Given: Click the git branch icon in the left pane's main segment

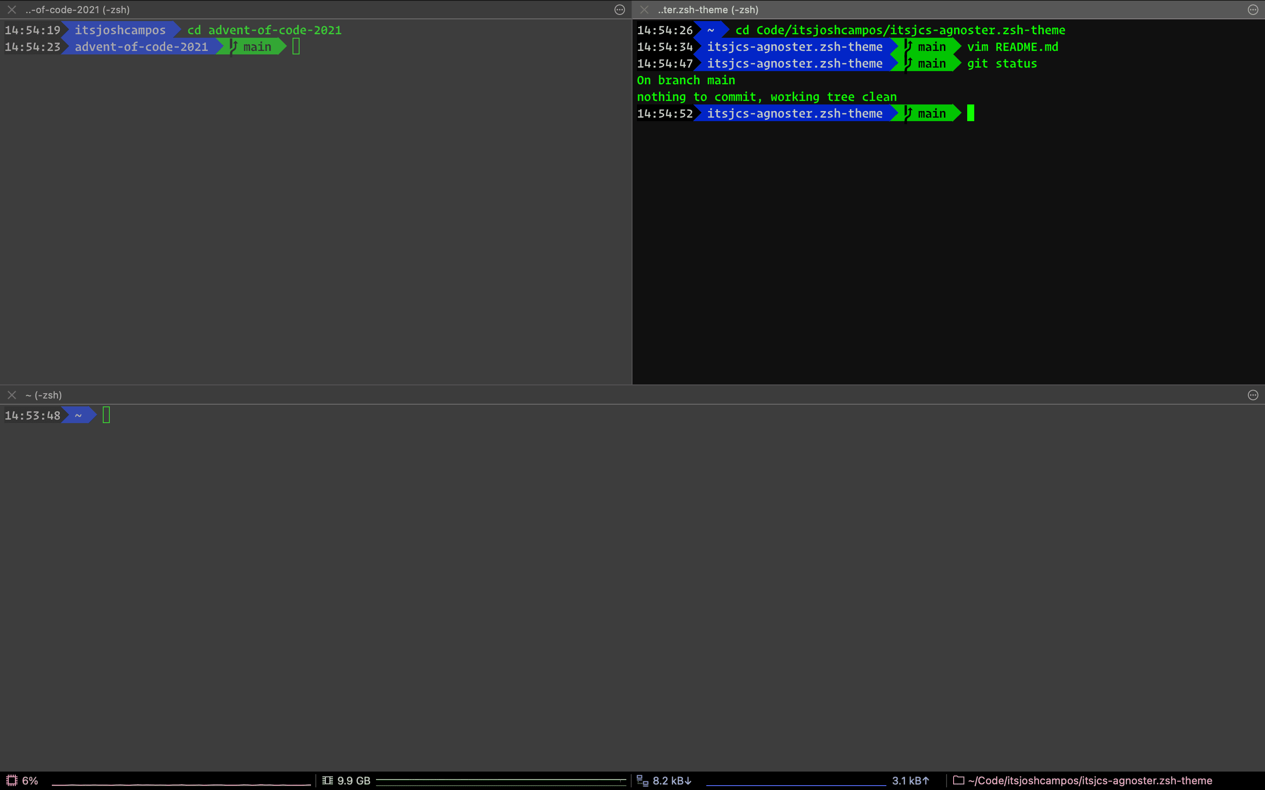Looking at the screenshot, I should 233,46.
